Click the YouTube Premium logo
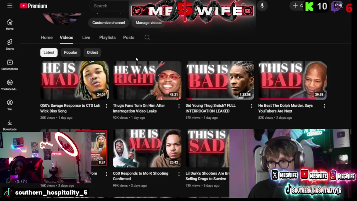 click(x=33, y=6)
